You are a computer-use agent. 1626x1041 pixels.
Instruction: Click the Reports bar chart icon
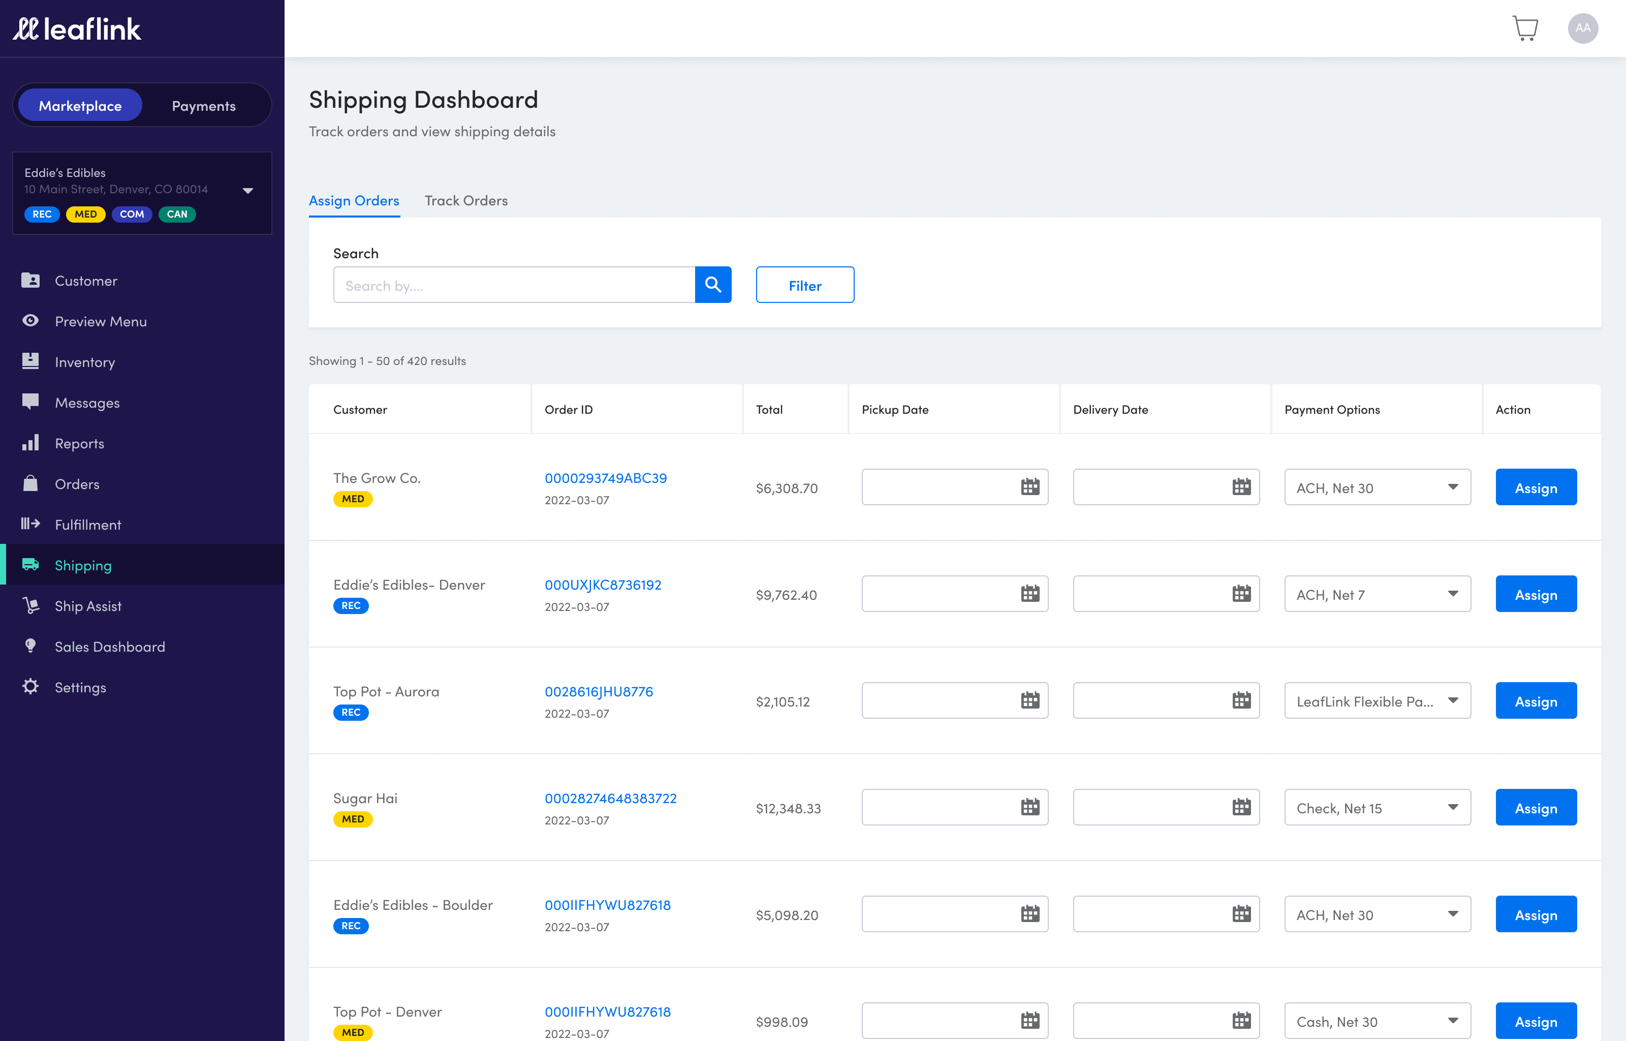tap(30, 442)
